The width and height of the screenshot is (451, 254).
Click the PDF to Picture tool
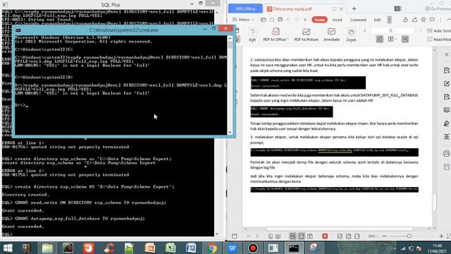[x=306, y=35]
